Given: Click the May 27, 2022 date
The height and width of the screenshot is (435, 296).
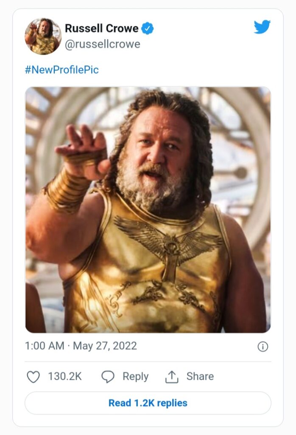Looking at the screenshot, I should point(105,346).
